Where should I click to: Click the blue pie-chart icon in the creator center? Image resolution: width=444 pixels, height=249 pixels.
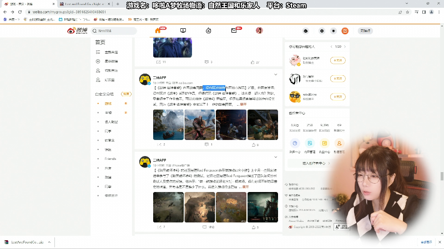click(x=295, y=143)
